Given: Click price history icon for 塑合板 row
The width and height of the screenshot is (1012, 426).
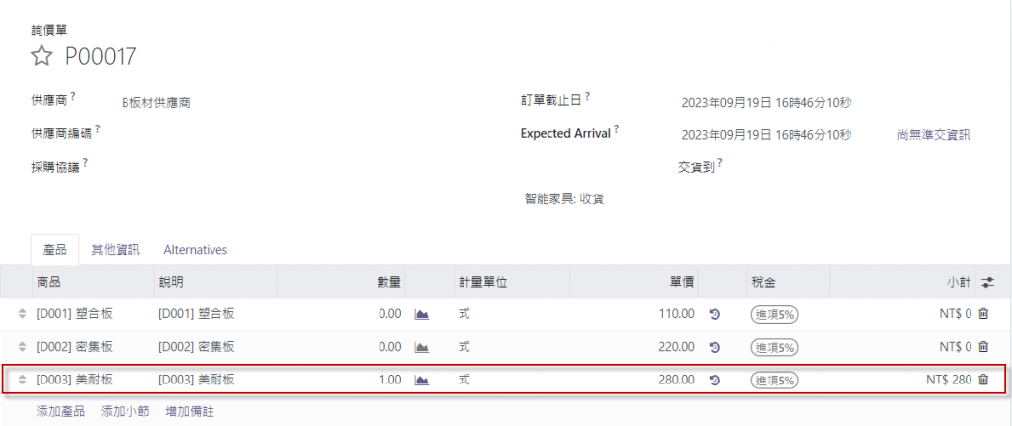Looking at the screenshot, I should click(x=715, y=314).
